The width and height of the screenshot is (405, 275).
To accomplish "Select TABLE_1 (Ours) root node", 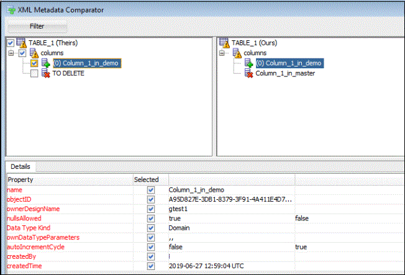I will tap(254, 43).
